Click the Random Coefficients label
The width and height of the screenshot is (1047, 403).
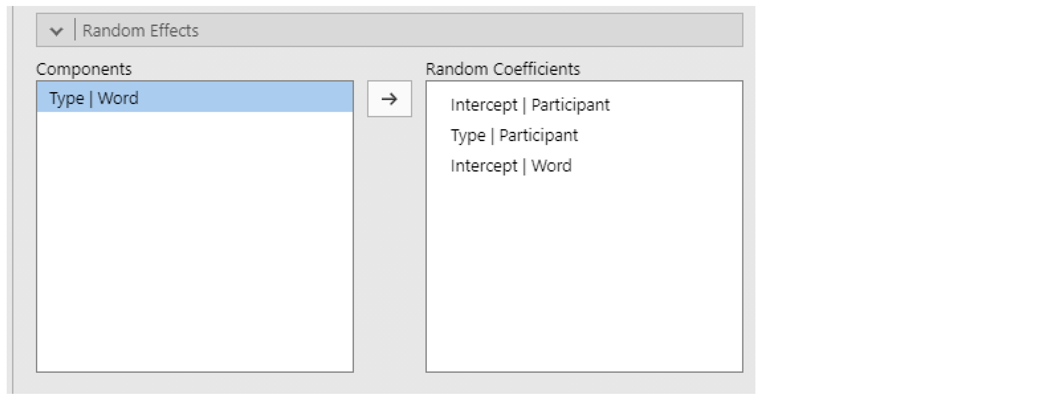503,69
